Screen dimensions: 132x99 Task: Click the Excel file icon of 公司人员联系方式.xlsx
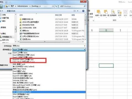click(x=21, y=36)
